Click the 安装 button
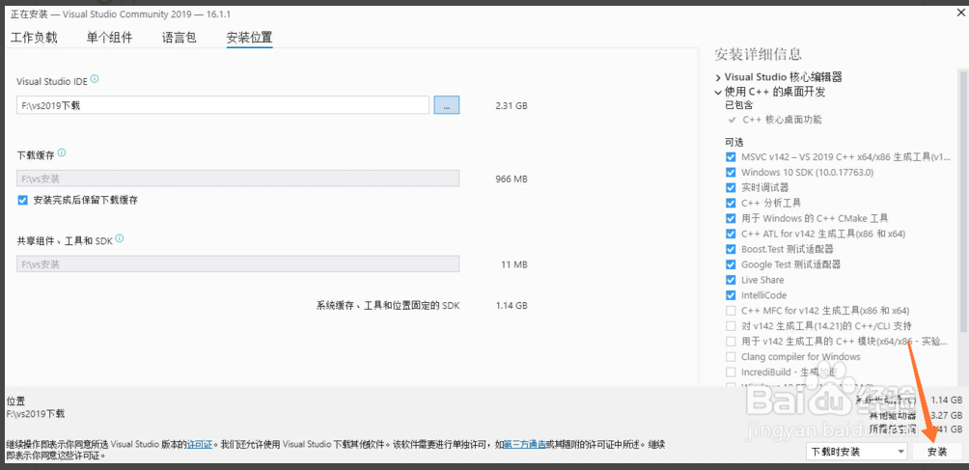The width and height of the screenshot is (969, 470). [x=937, y=452]
